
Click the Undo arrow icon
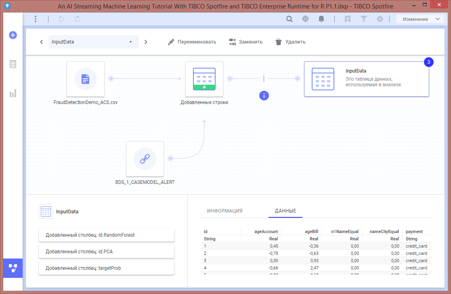coord(61,19)
